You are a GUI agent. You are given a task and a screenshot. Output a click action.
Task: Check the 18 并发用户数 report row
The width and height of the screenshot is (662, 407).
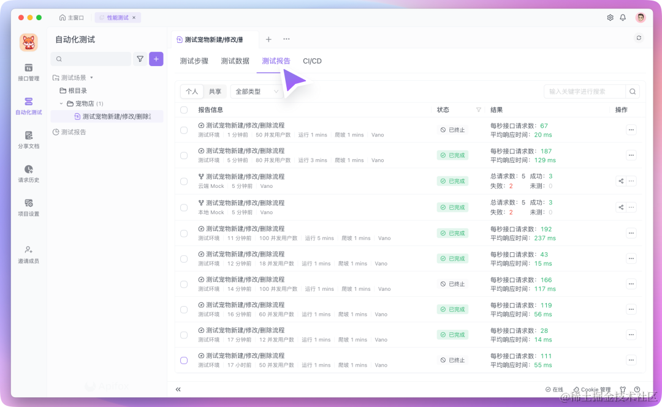184,258
